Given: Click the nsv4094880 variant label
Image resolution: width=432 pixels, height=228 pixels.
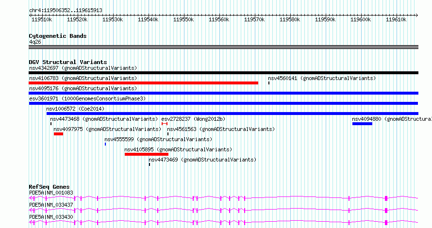Looking at the screenshot, I should [392, 119].
